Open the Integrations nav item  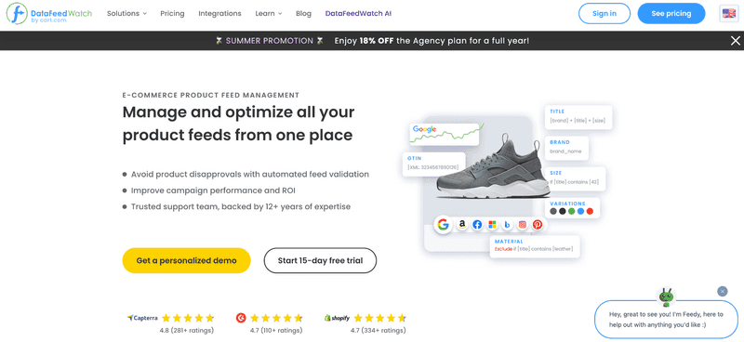click(219, 13)
